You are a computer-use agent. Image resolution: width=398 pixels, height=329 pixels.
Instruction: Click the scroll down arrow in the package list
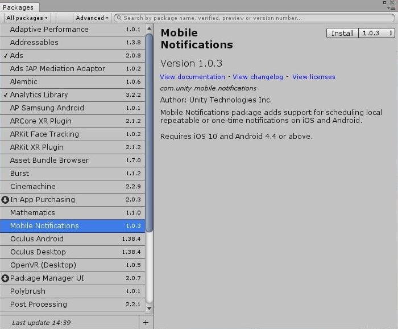pyautogui.click(x=149, y=309)
